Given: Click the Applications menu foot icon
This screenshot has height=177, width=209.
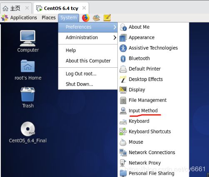Looking at the screenshot, I should (5, 18).
